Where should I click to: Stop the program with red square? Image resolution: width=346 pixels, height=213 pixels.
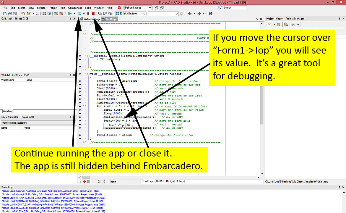coord(93,14)
